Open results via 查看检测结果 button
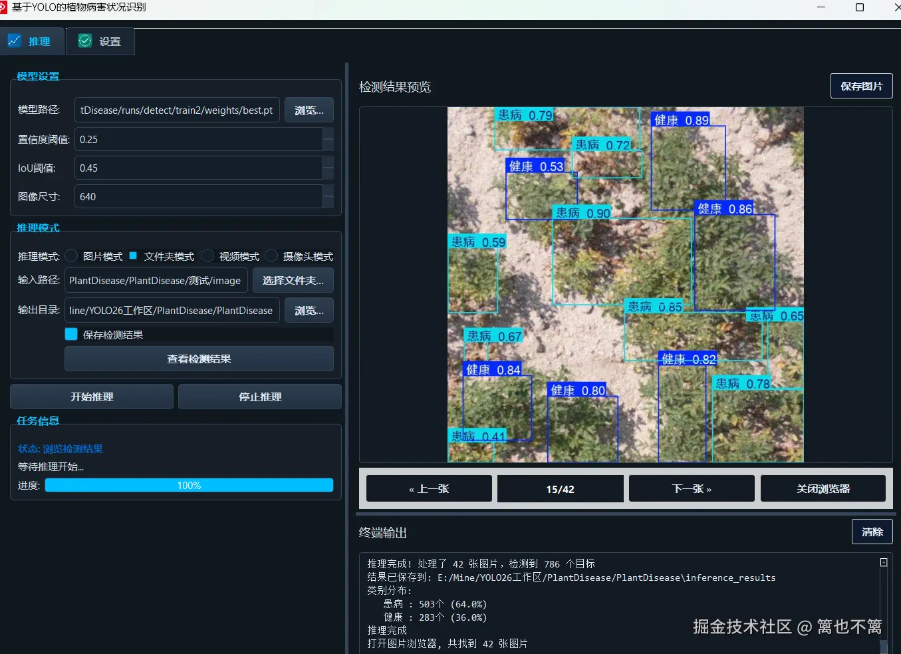 click(198, 359)
